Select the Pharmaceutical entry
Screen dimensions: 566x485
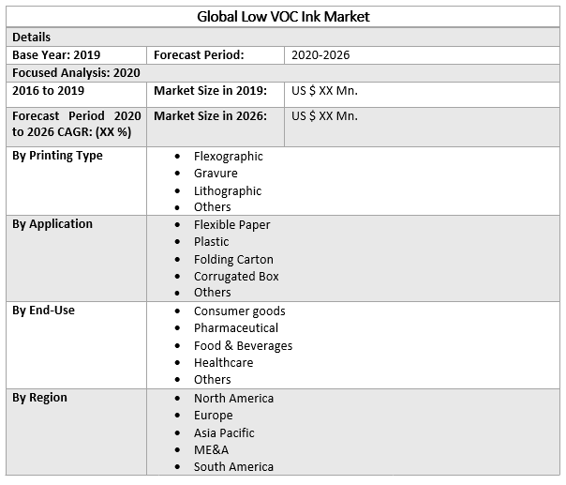click(x=236, y=327)
